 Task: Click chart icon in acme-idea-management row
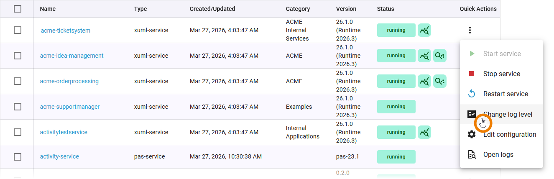[424, 56]
